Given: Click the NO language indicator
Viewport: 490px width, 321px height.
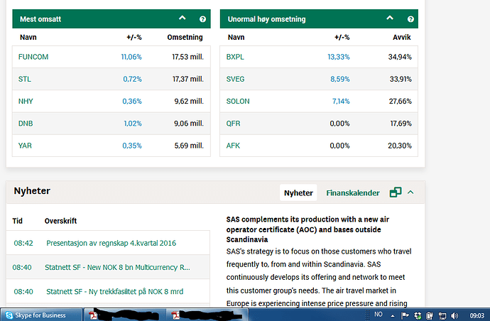Looking at the screenshot, I should click(x=379, y=315).
